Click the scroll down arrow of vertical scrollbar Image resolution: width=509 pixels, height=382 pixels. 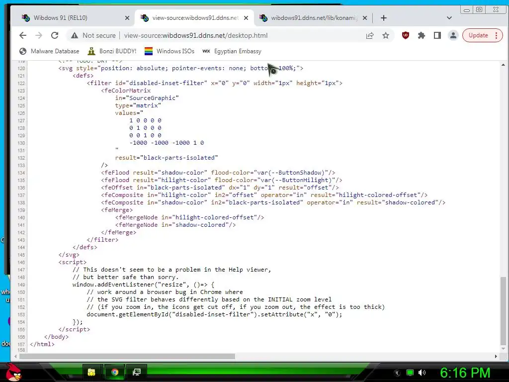[503, 348]
